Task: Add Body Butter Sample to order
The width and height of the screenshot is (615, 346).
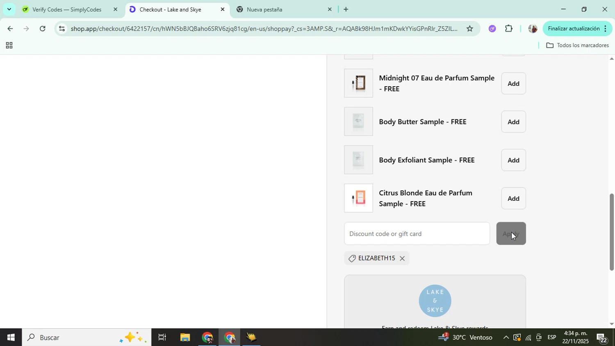Action: click(x=513, y=121)
